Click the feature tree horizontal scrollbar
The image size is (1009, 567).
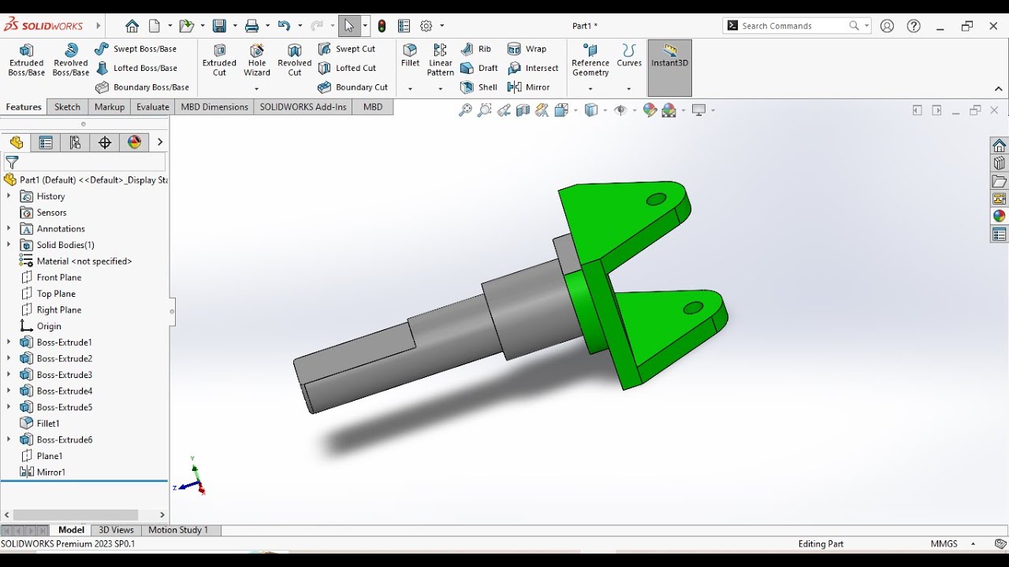point(76,515)
